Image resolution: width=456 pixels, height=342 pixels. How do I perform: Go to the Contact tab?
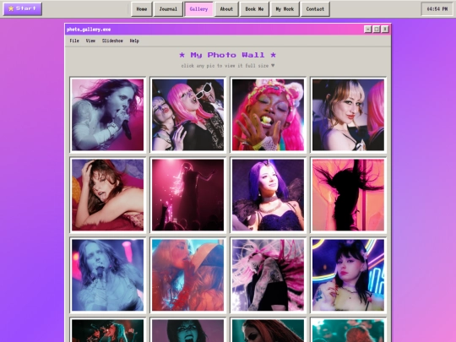pos(315,9)
